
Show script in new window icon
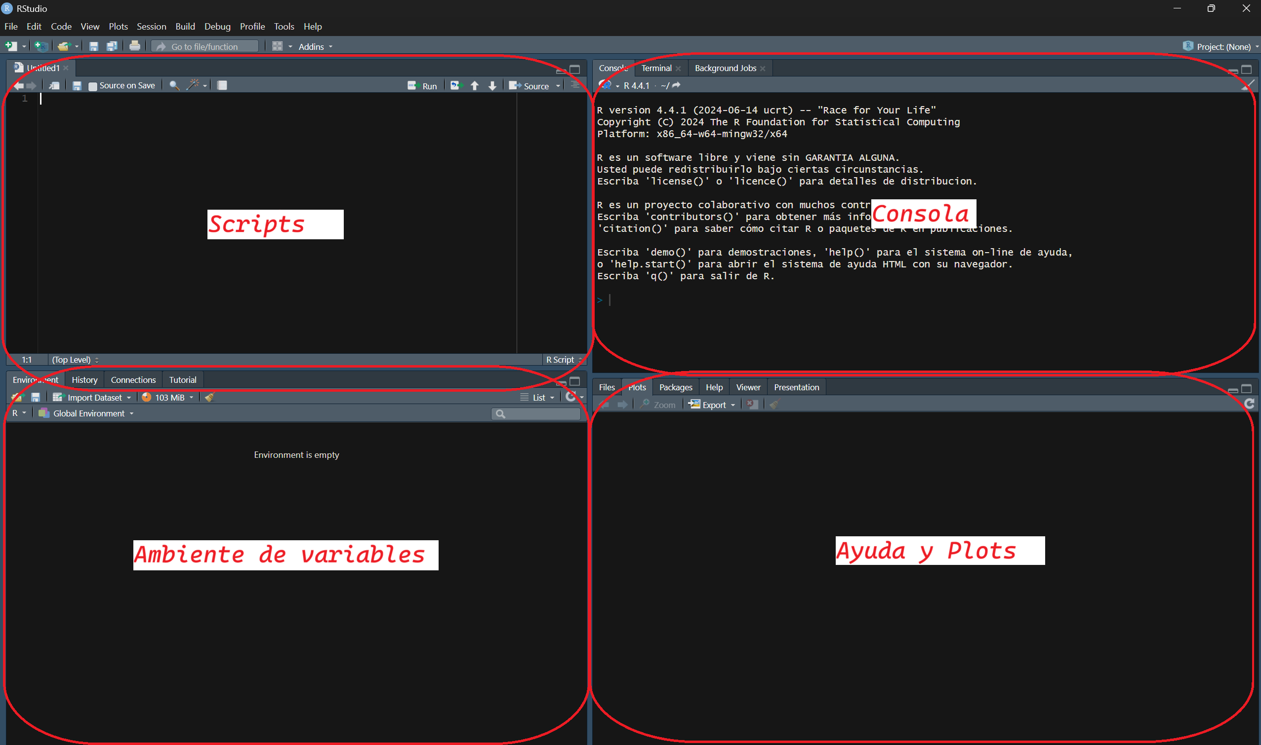54,86
